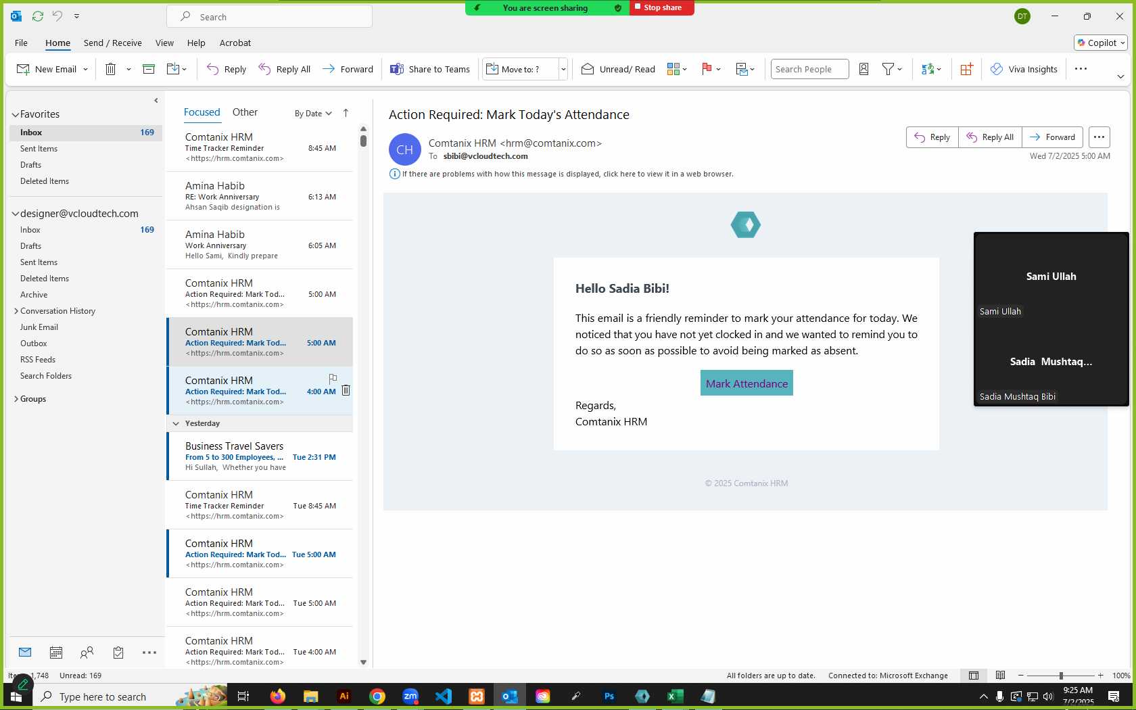Screen dimensions: 1136x710
Task: Open the File menu
Action: click(21, 43)
